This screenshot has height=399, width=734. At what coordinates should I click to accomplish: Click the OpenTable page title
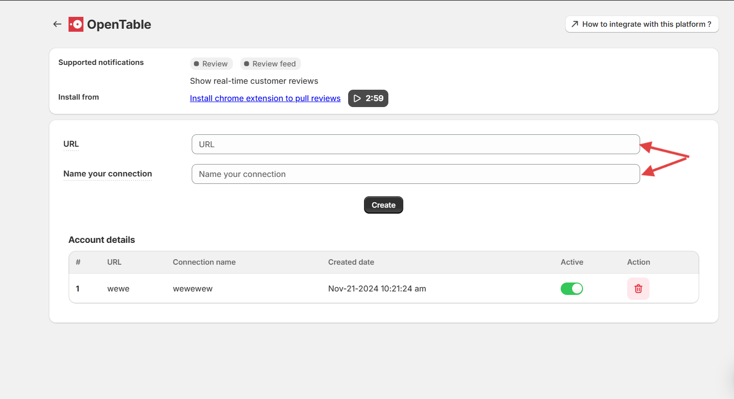pyautogui.click(x=119, y=24)
